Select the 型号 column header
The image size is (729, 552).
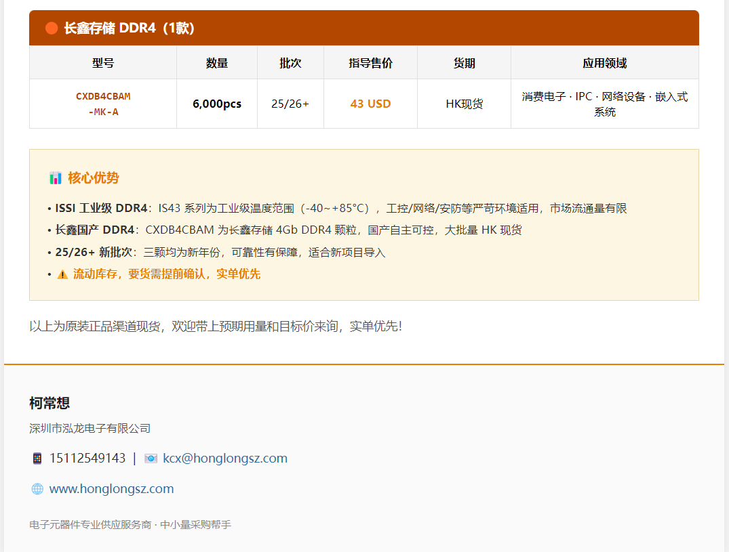tap(103, 63)
